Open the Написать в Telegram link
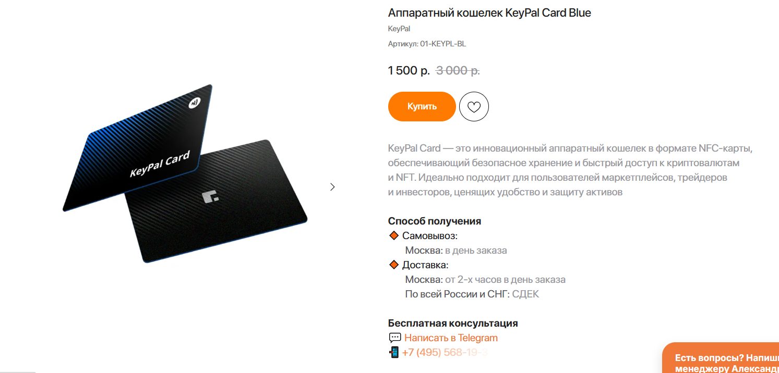 point(451,338)
